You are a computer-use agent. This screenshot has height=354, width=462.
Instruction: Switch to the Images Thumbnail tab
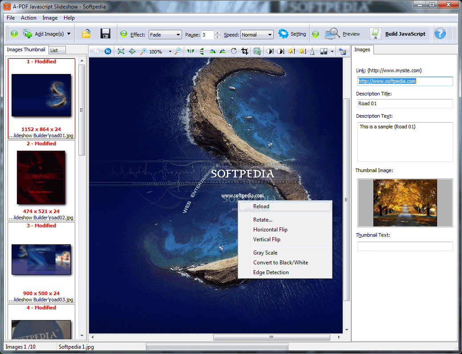(26, 49)
